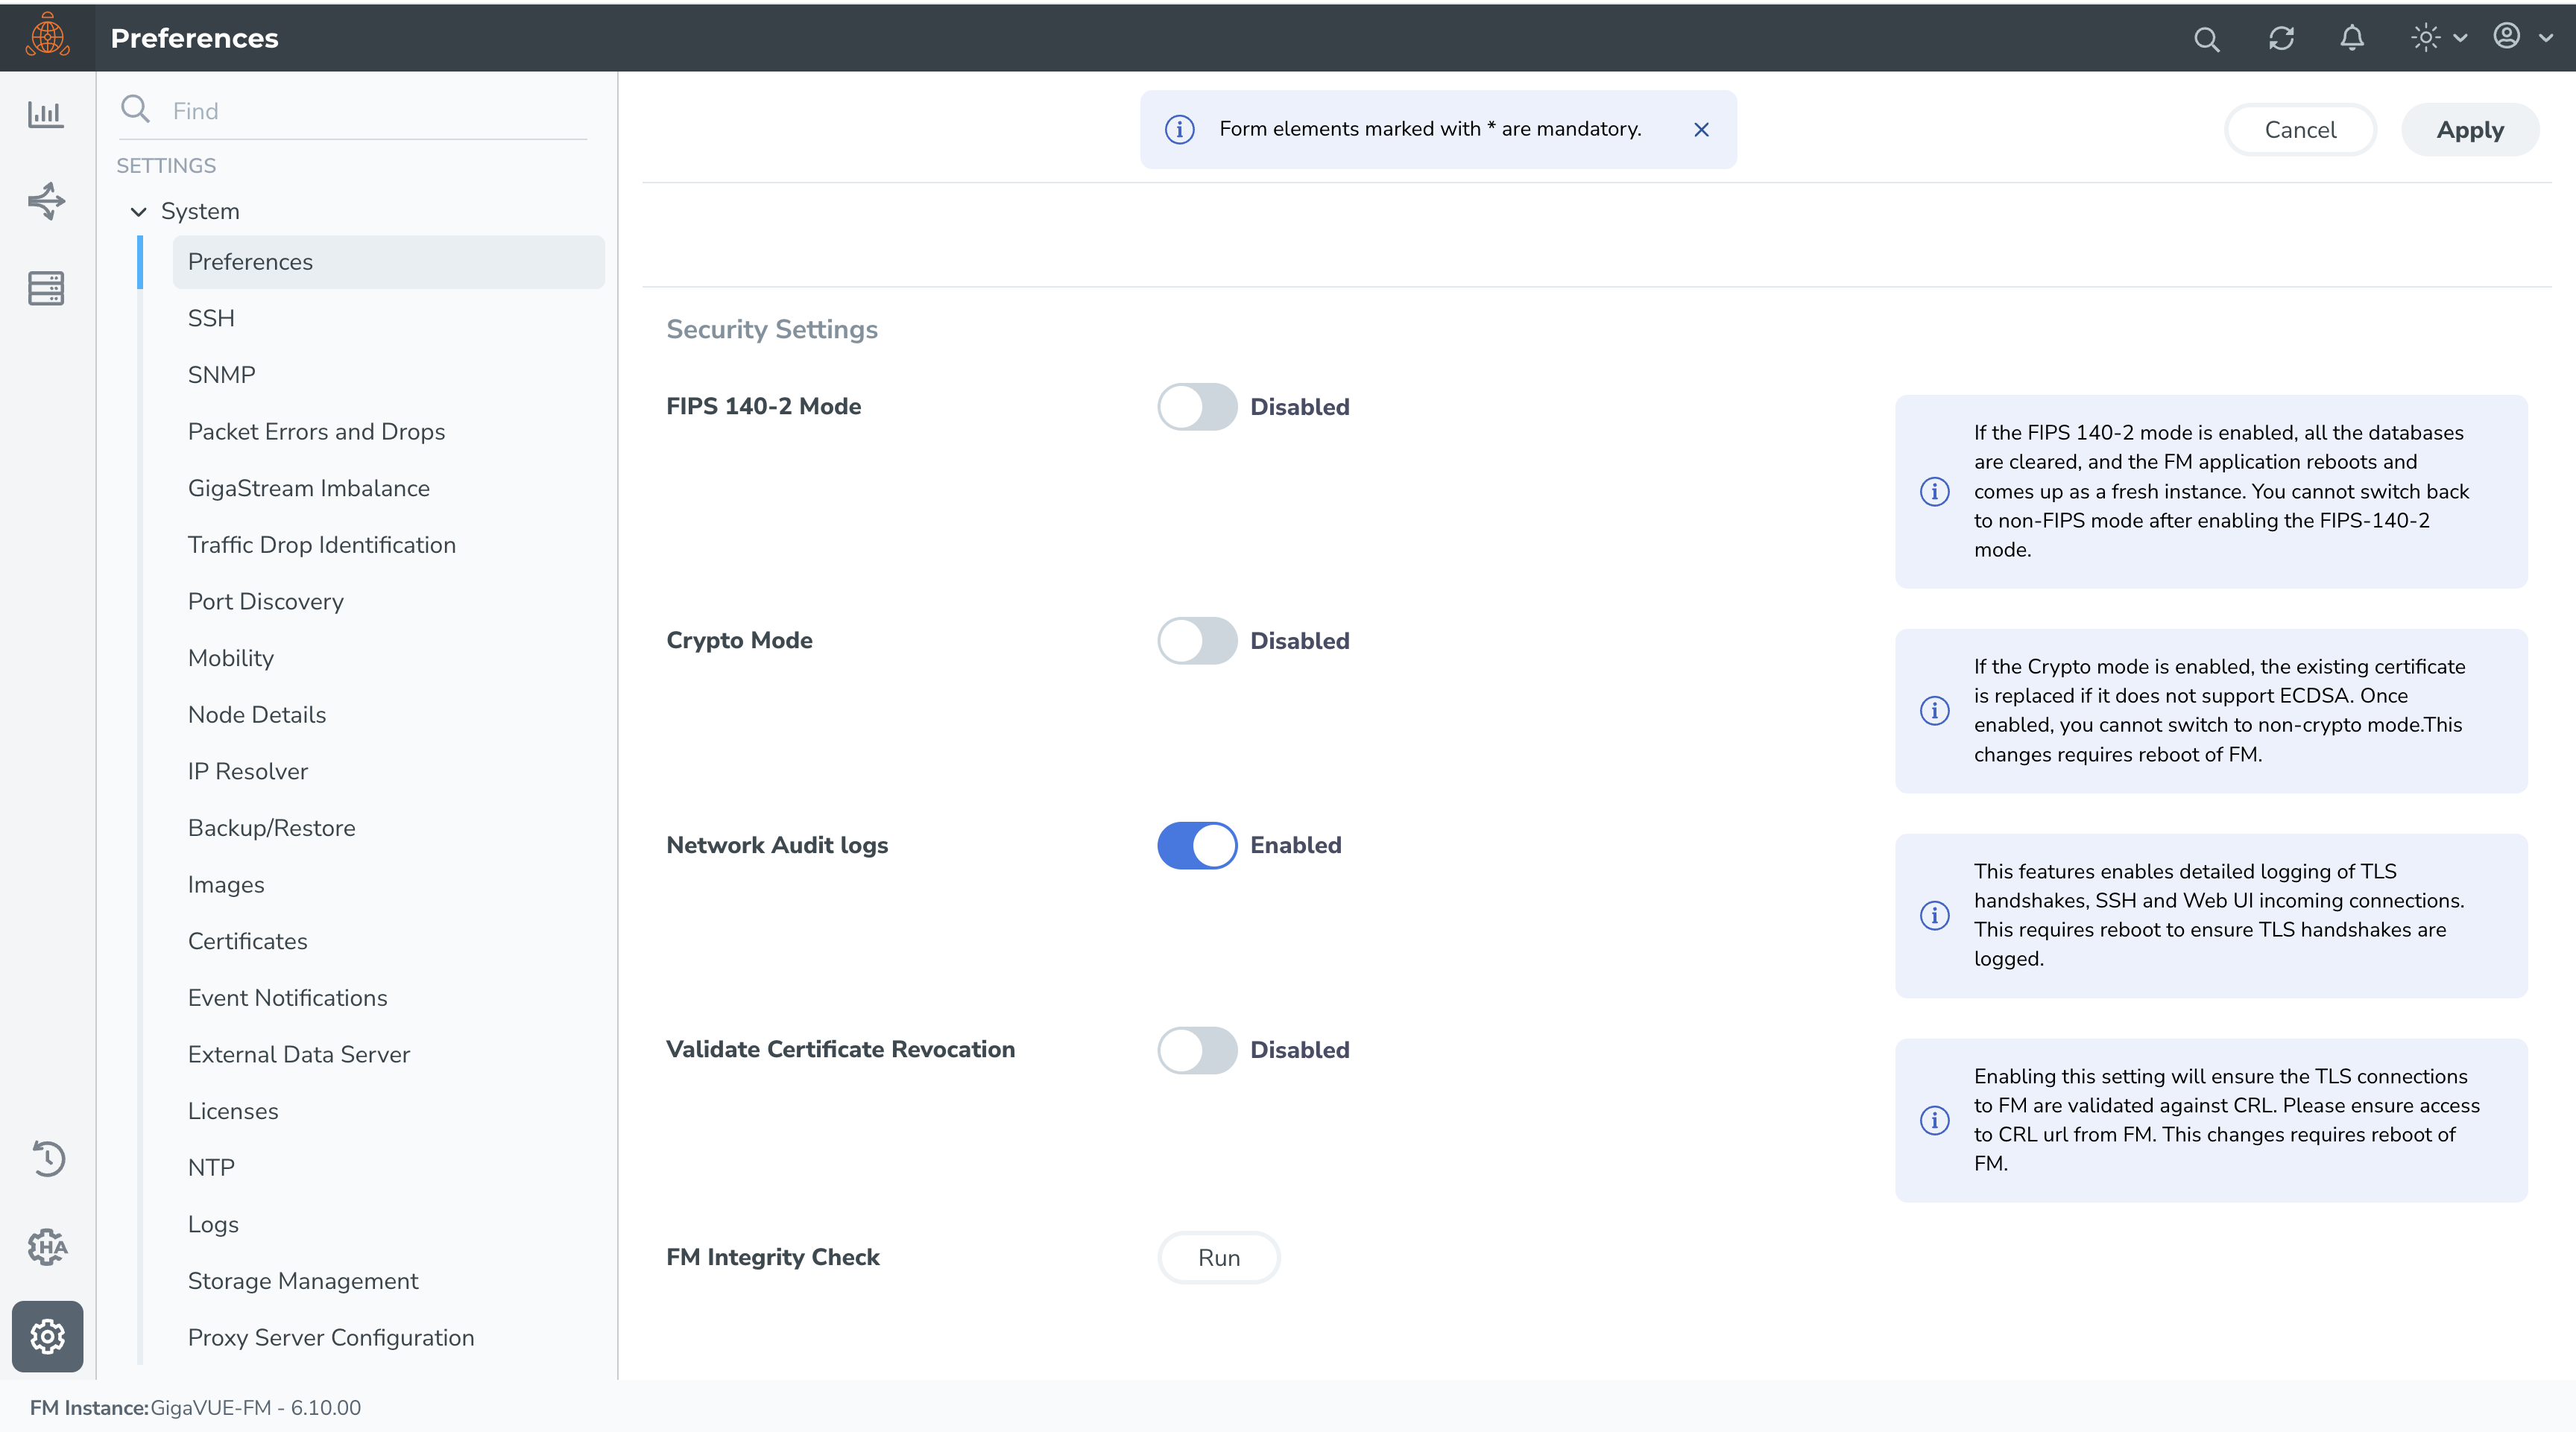
Task: Collapse the System settings tree
Action: coord(139,212)
